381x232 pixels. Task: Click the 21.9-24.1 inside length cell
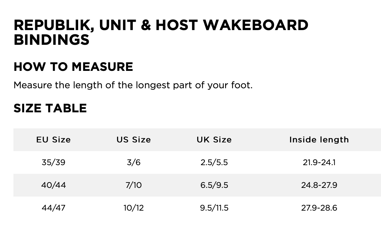(319, 162)
